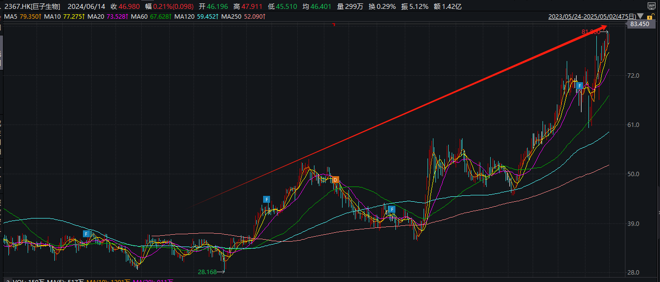Click the F marker near price 72
This screenshot has height=282, width=660.
click(580, 86)
